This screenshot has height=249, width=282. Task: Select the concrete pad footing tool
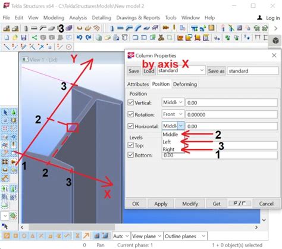click(x=7, y=29)
